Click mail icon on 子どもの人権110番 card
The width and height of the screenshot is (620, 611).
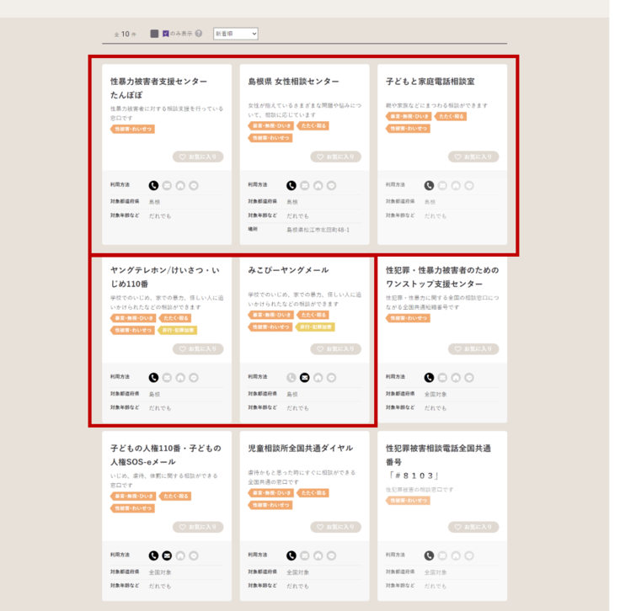[167, 555]
